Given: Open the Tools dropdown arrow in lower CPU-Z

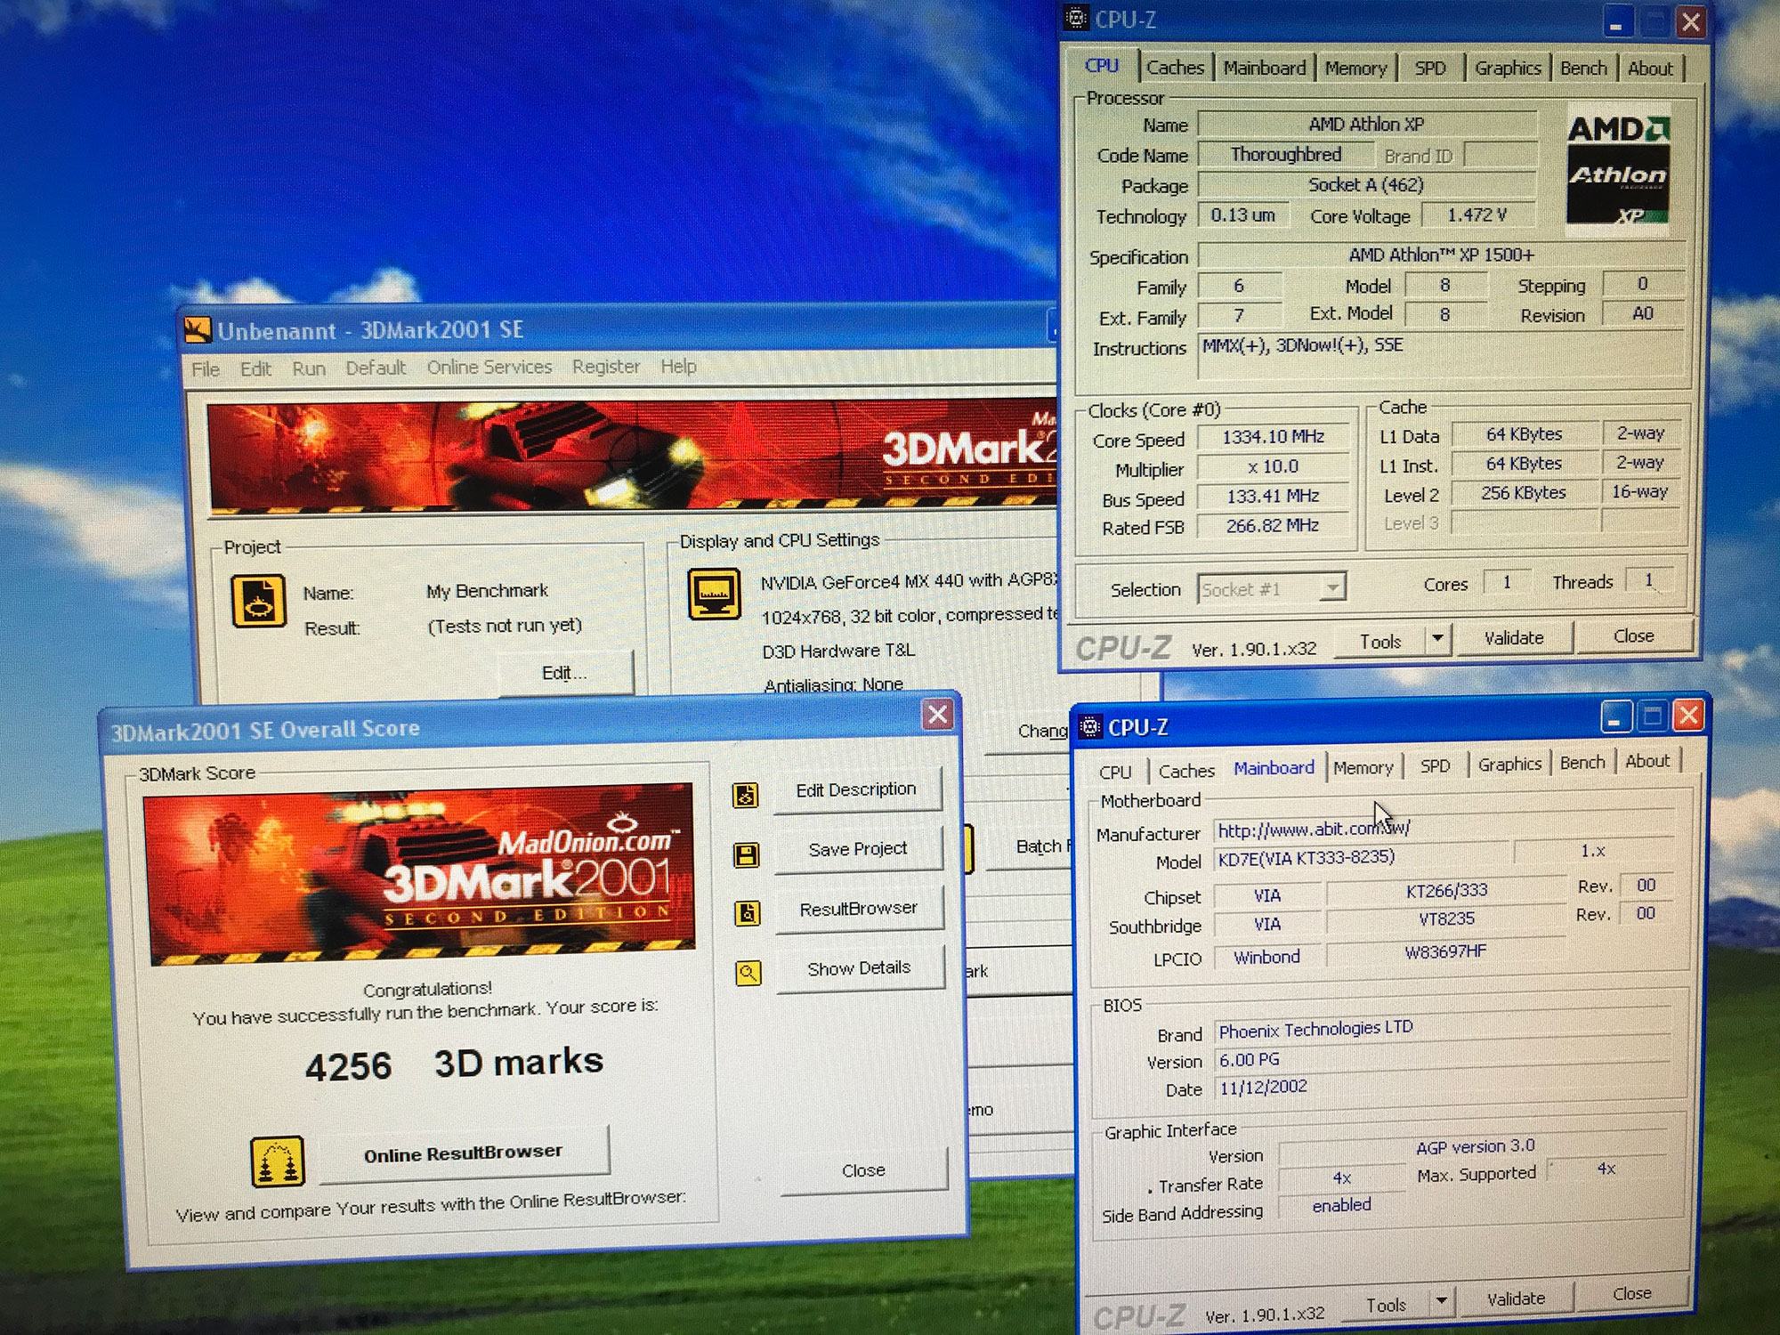Looking at the screenshot, I should [1441, 1302].
